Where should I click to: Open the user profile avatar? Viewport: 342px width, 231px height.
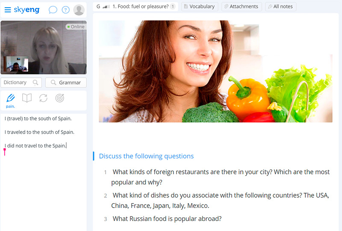(x=79, y=10)
